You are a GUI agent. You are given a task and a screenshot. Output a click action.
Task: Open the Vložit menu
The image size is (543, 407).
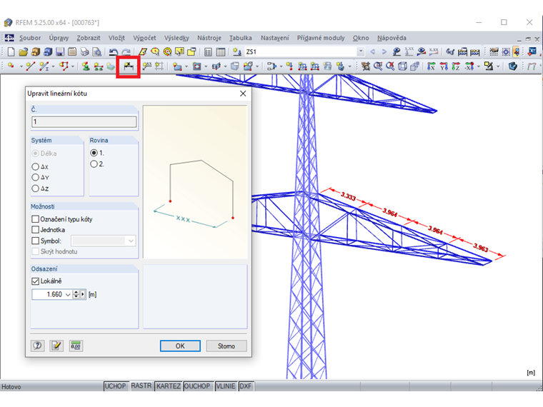click(116, 38)
